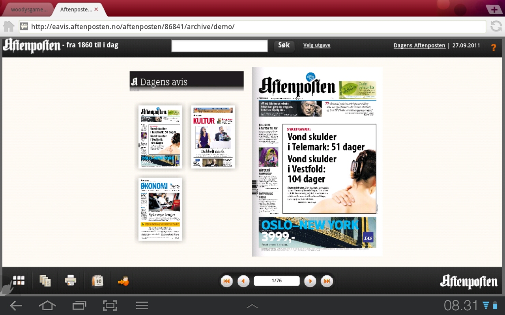The height and width of the screenshot is (315, 505).
Task: Open the Android menu icon
Action: 142,305
